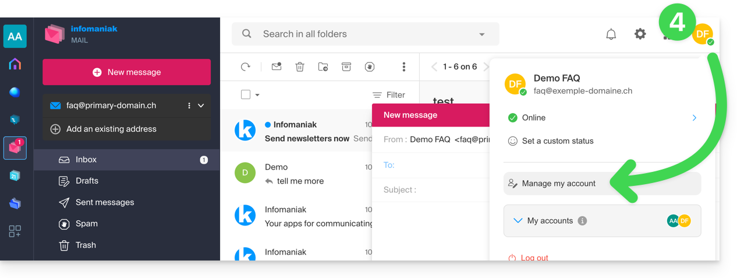Open the search folder dropdown arrow

pos(482,34)
